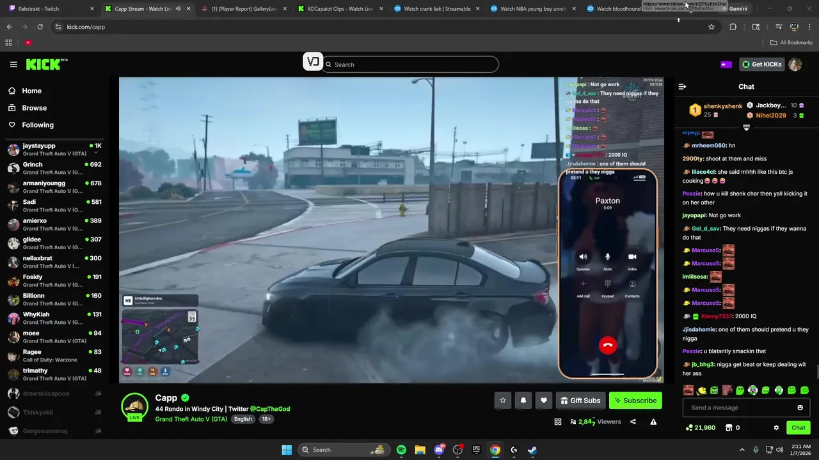Open Chrome extensions puzzle icon
The image size is (819, 460).
[x=733, y=27]
